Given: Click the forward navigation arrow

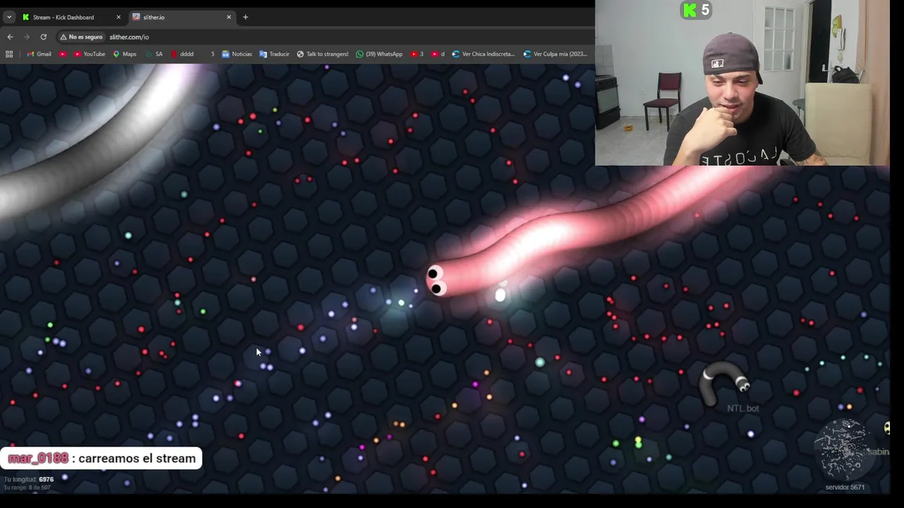Looking at the screenshot, I should click(x=27, y=37).
